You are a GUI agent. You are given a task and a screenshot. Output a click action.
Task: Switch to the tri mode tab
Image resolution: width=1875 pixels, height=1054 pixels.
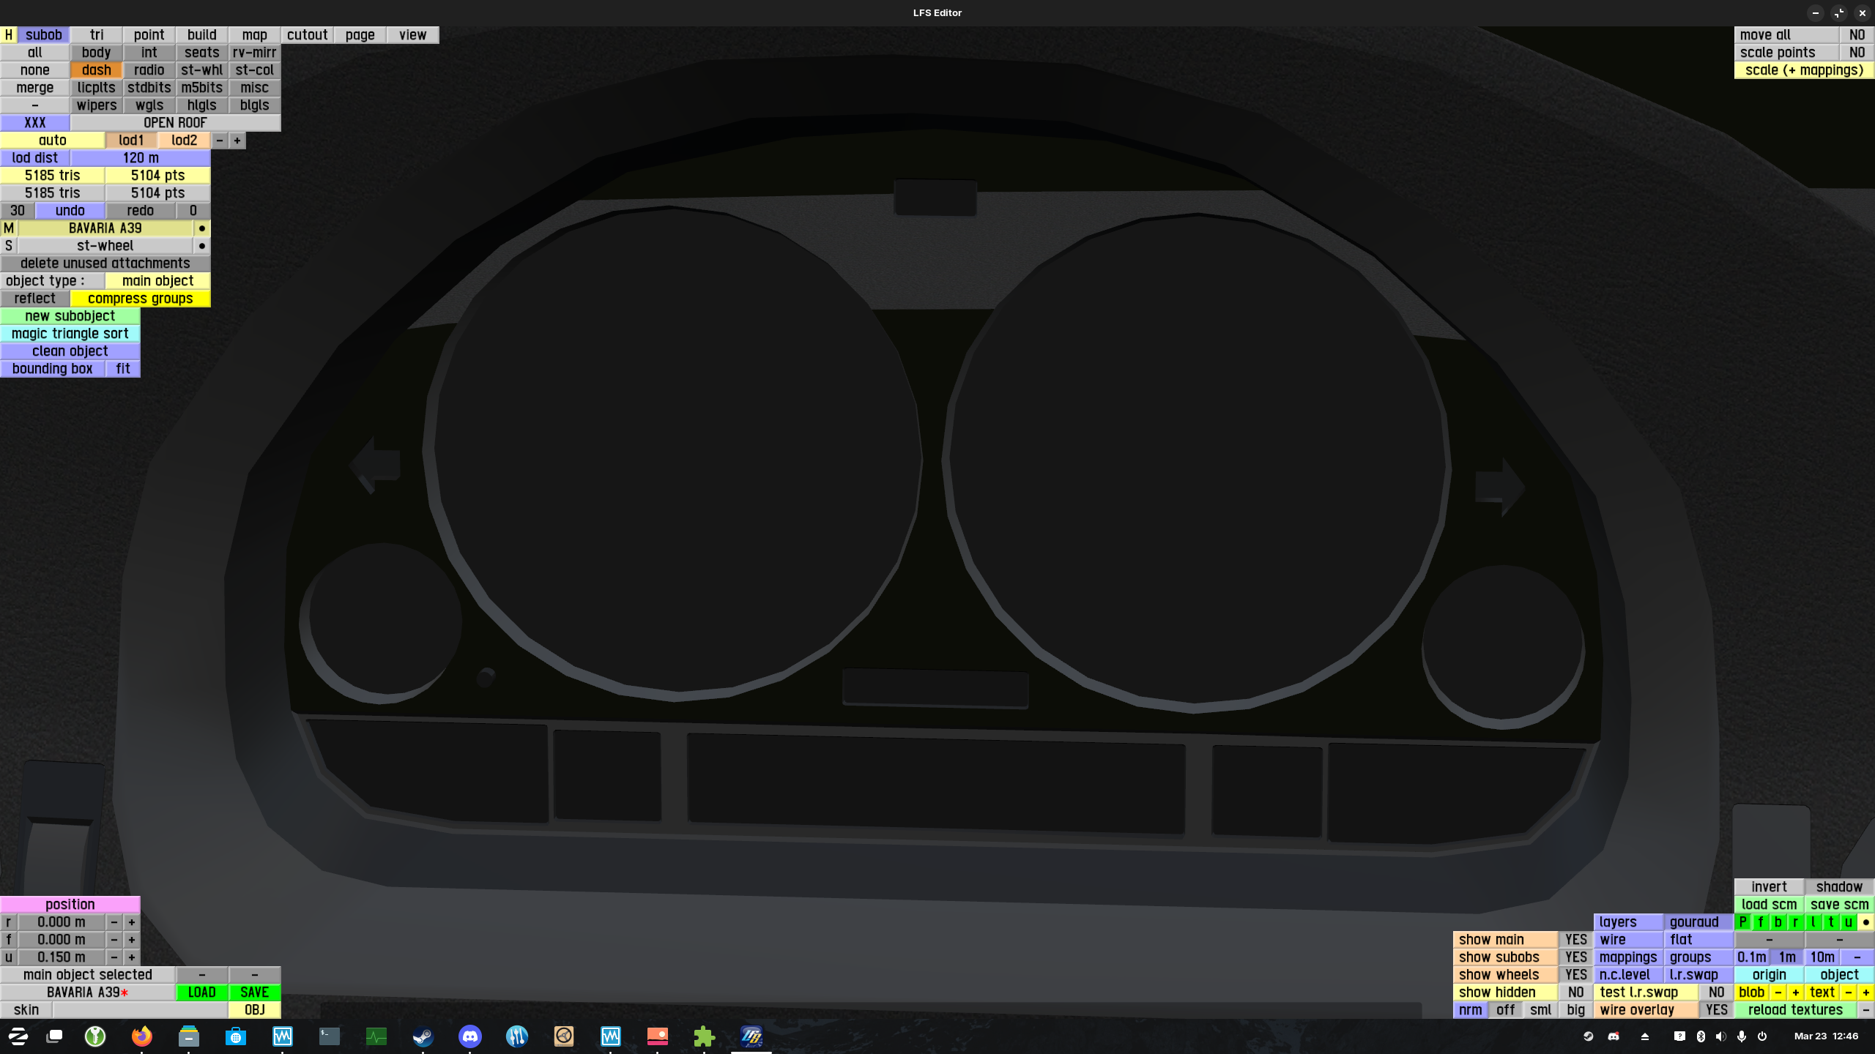coord(97,35)
